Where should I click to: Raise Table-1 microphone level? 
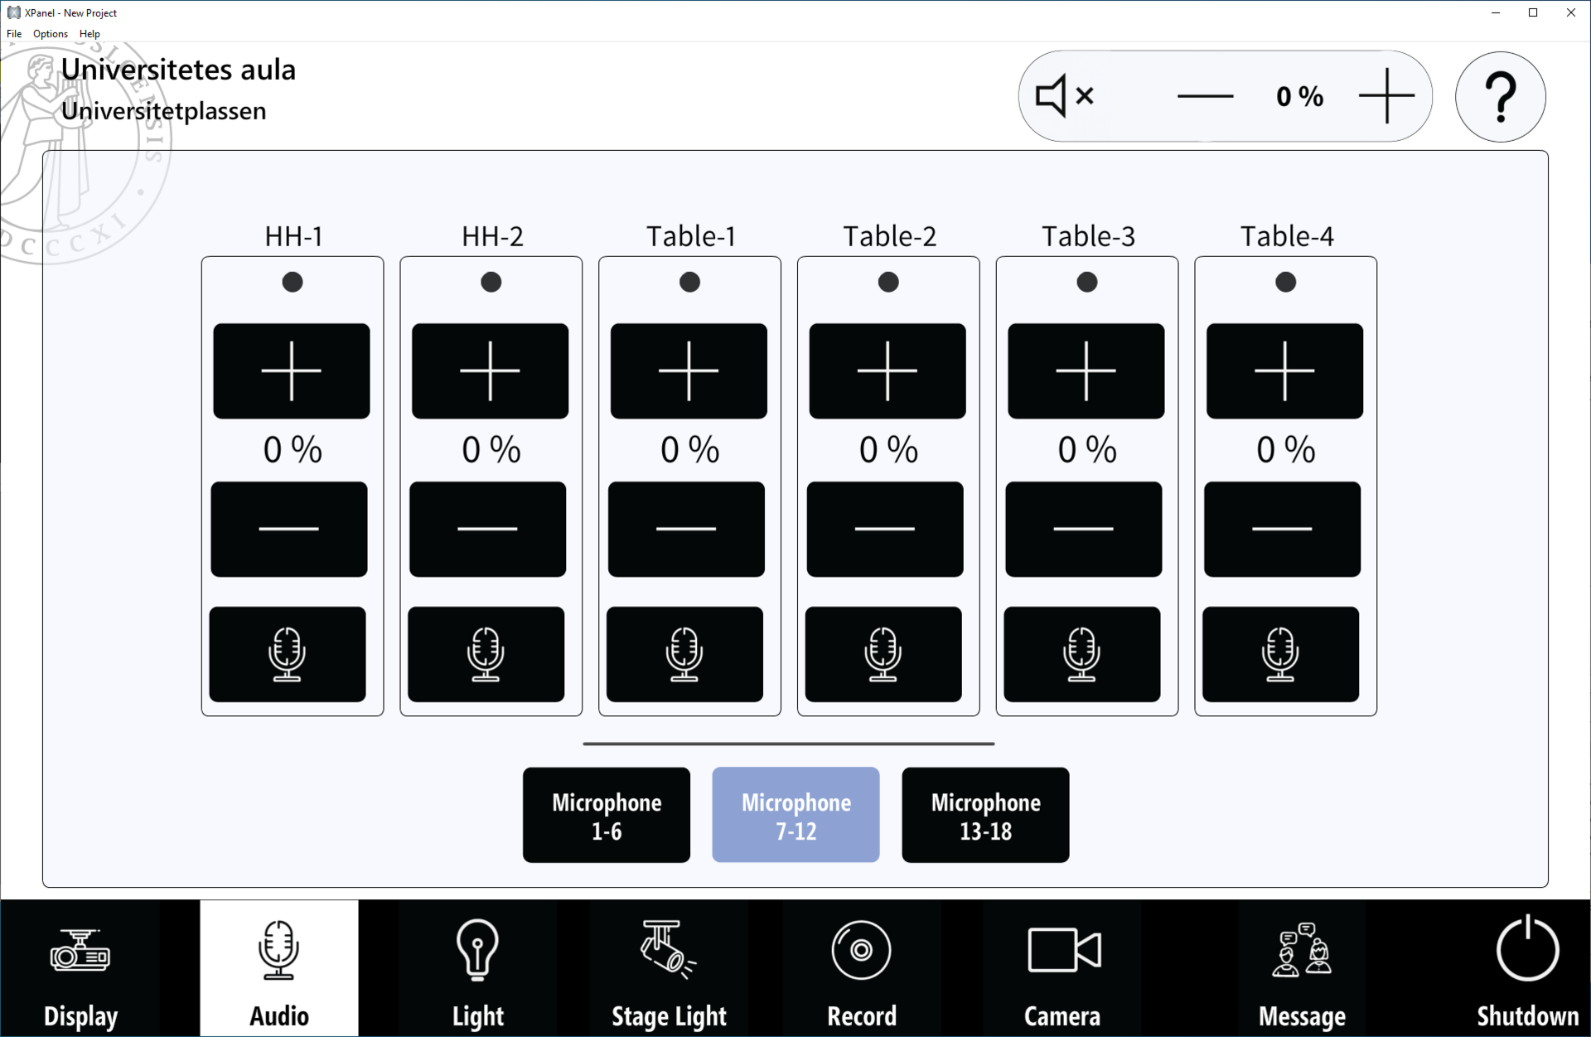[x=689, y=371]
